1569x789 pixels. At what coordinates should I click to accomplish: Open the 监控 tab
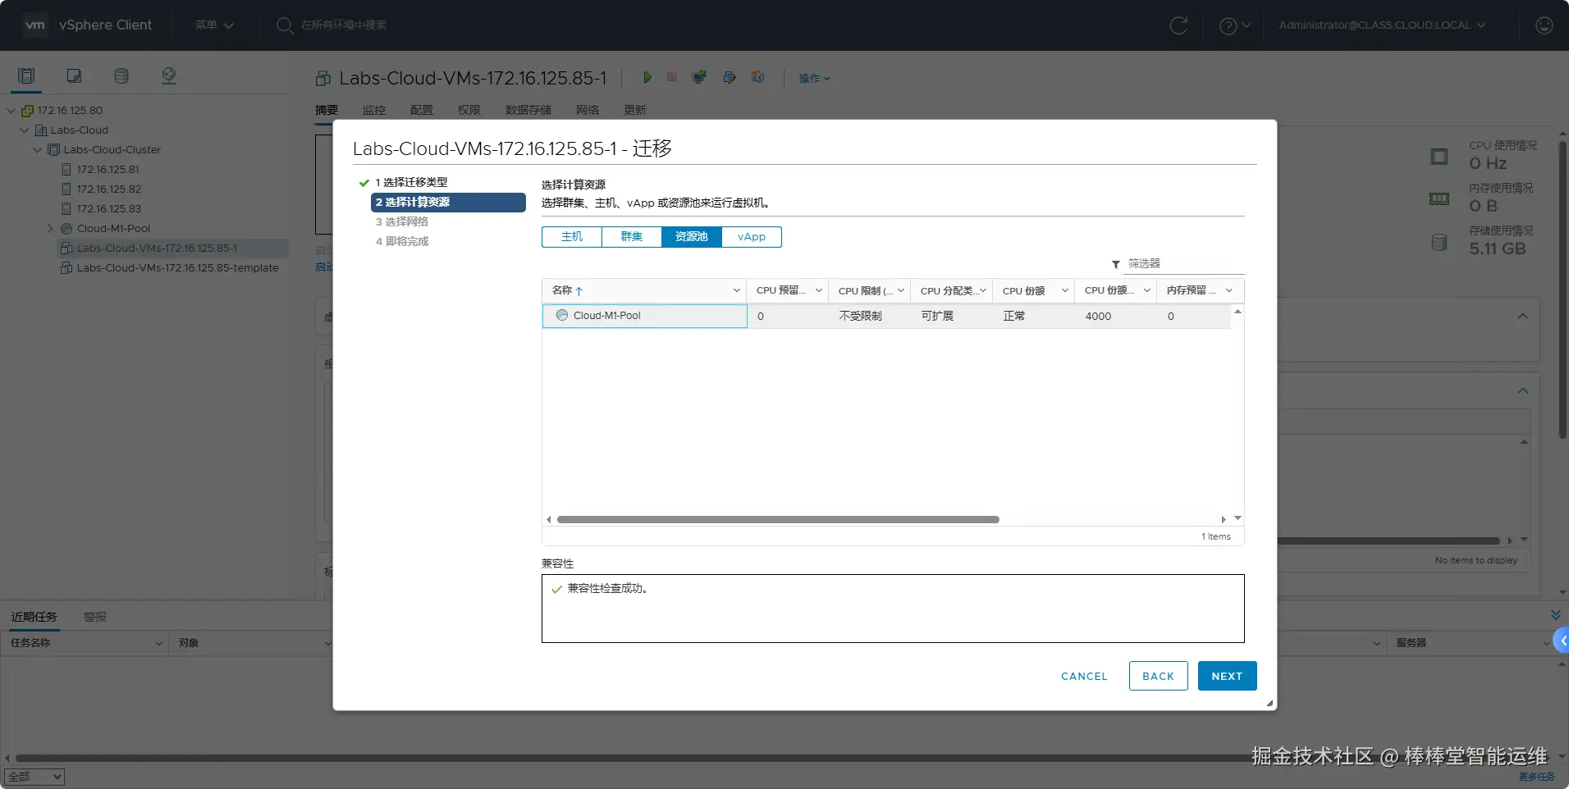point(374,110)
